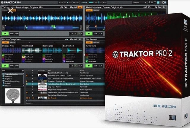Open the Deck B letter menu
This screenshot has width=190, height=128.
click(164, 7)
